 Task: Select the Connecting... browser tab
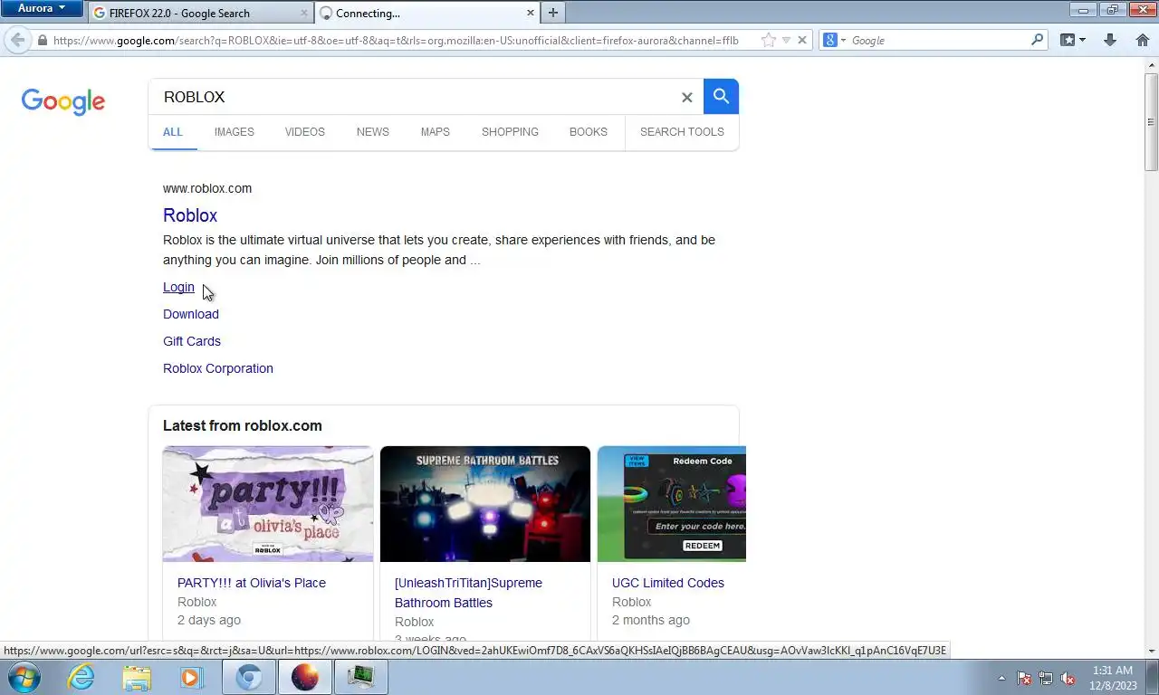[427, 14]
